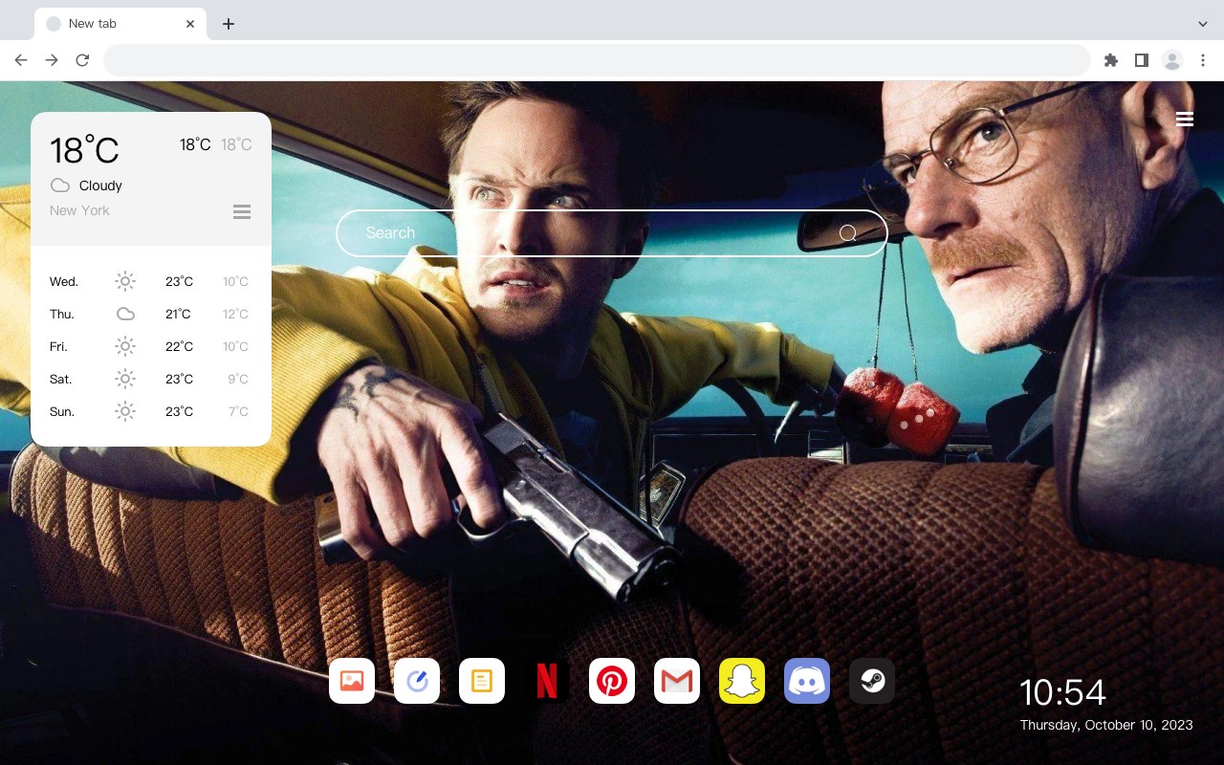This screenshot has height=765, width=1224.
Task: Open the weather widget menu icon
Action: [x=242, y=211]
